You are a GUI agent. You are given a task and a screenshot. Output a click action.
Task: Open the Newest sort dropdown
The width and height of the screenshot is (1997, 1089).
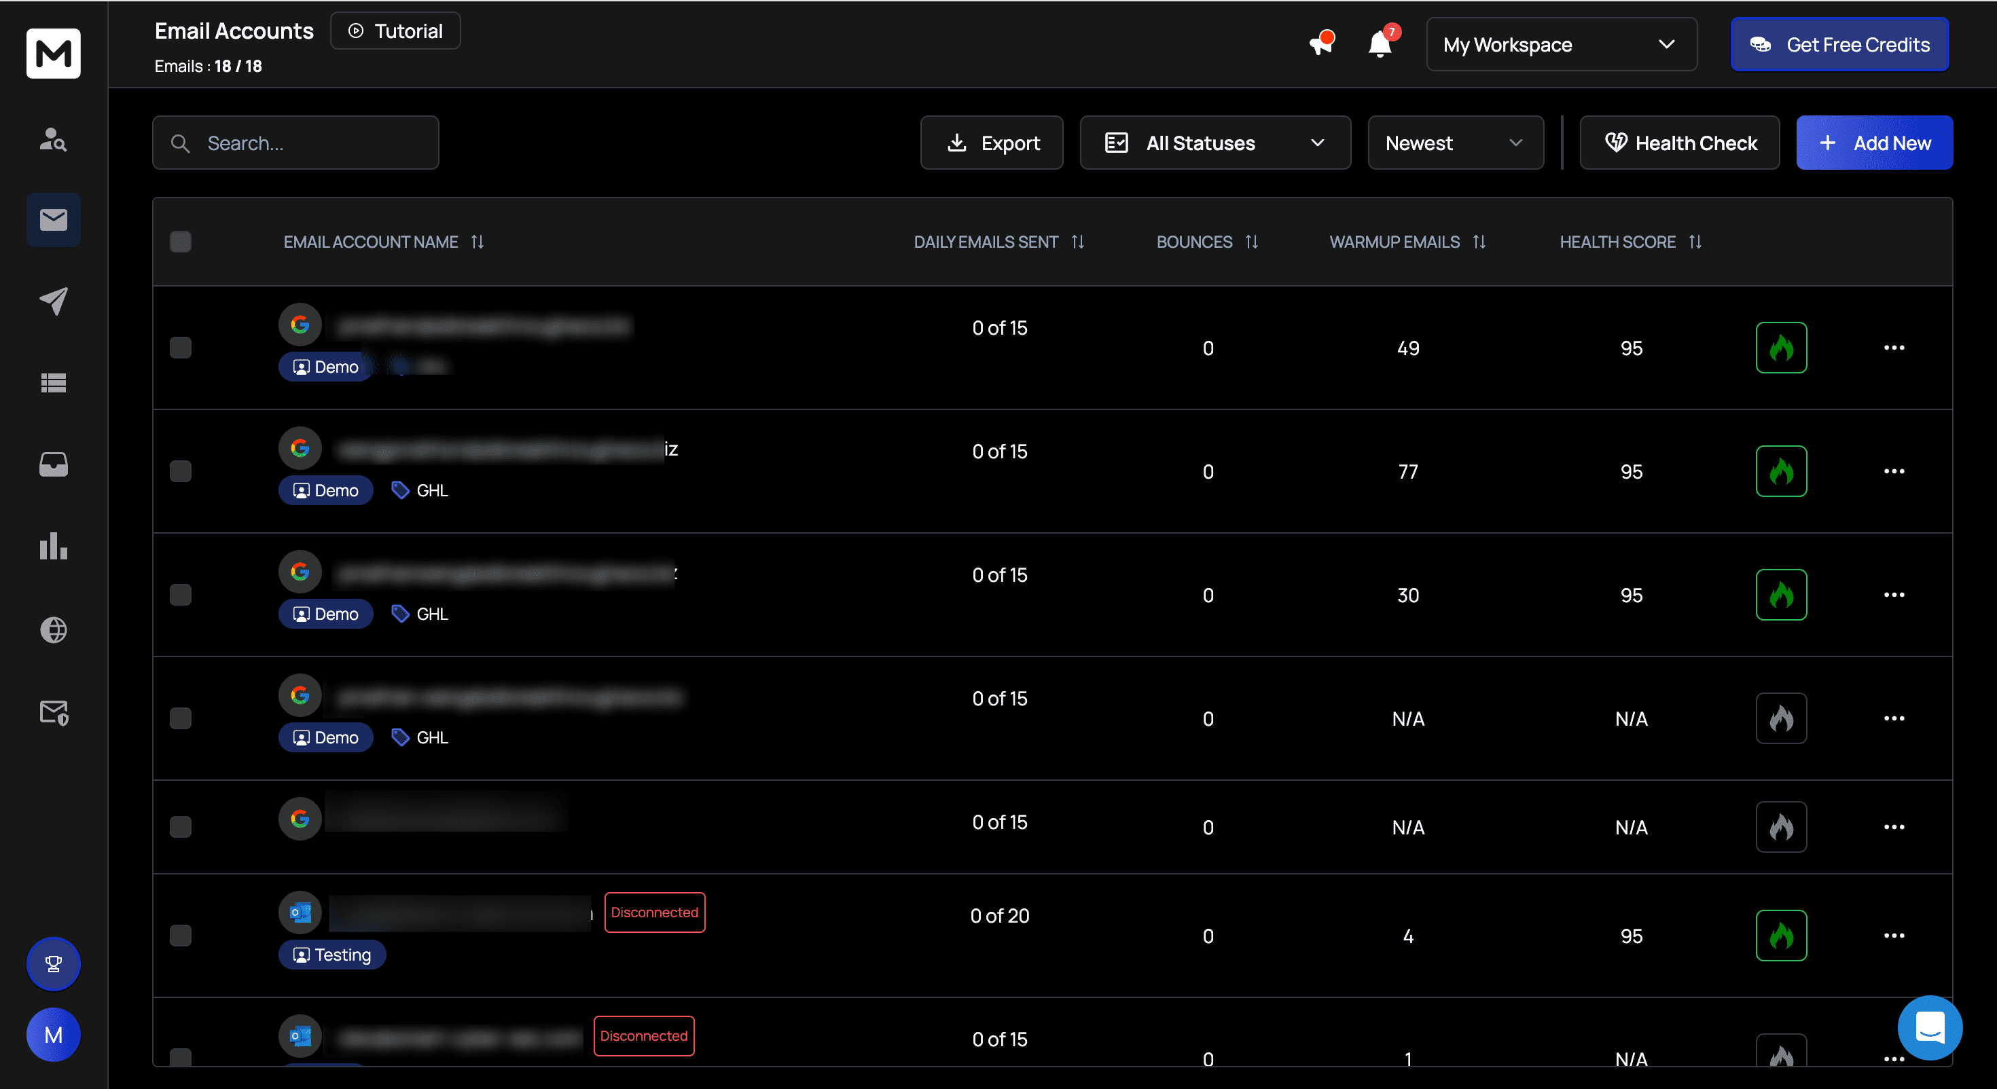coord(1455,143)
